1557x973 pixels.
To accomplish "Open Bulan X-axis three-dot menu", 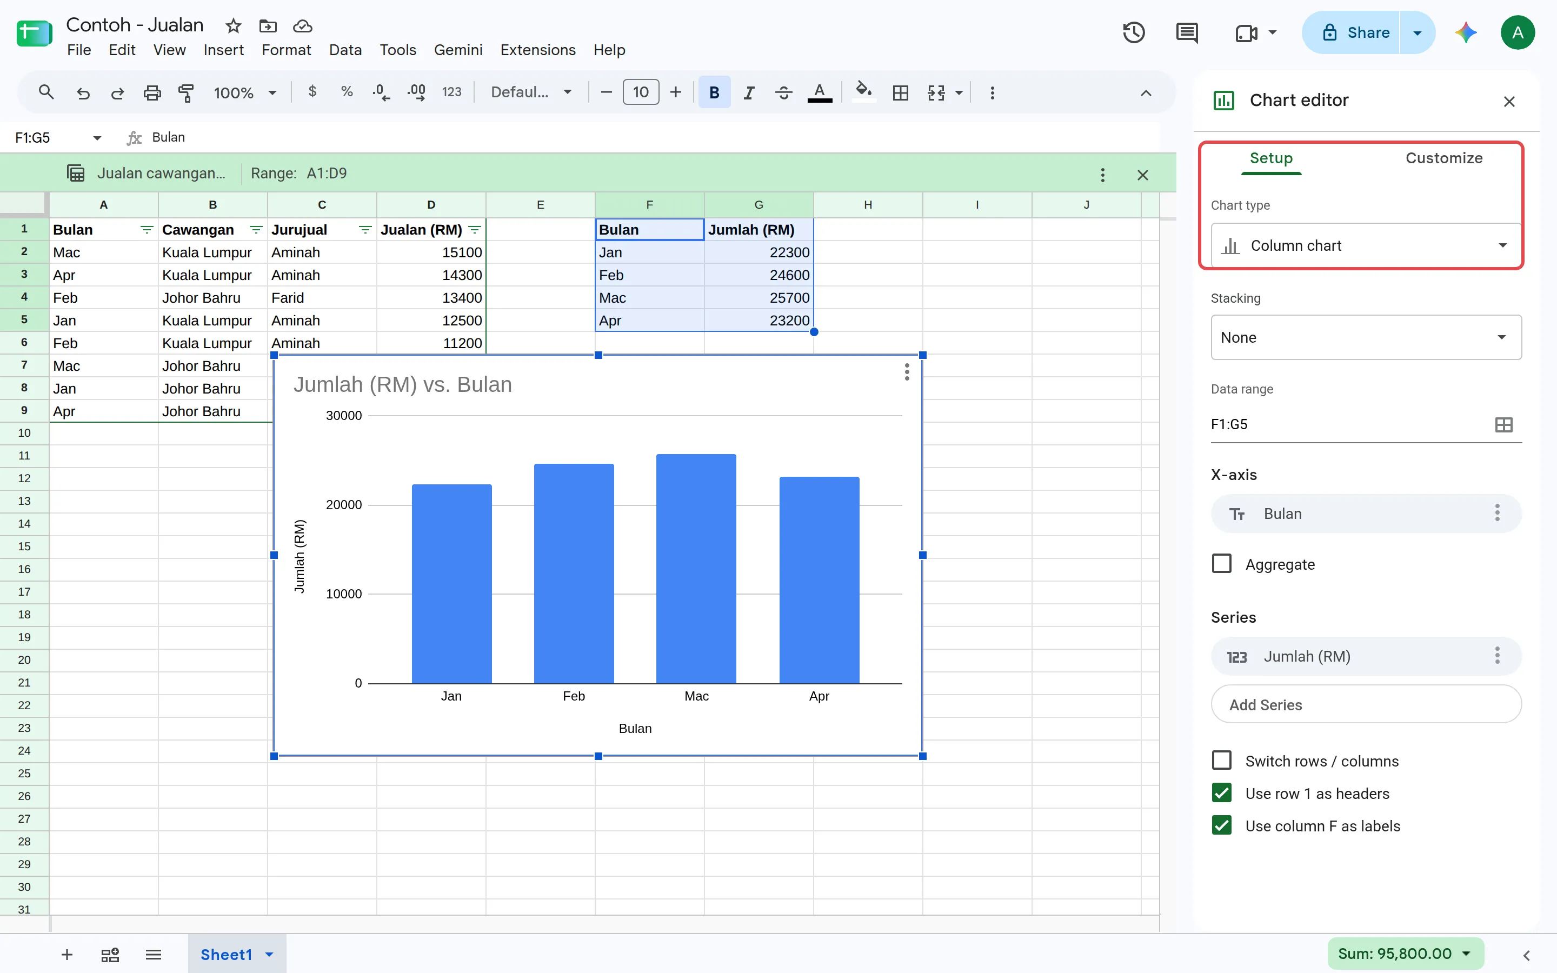I will (x=1497, y=513).
